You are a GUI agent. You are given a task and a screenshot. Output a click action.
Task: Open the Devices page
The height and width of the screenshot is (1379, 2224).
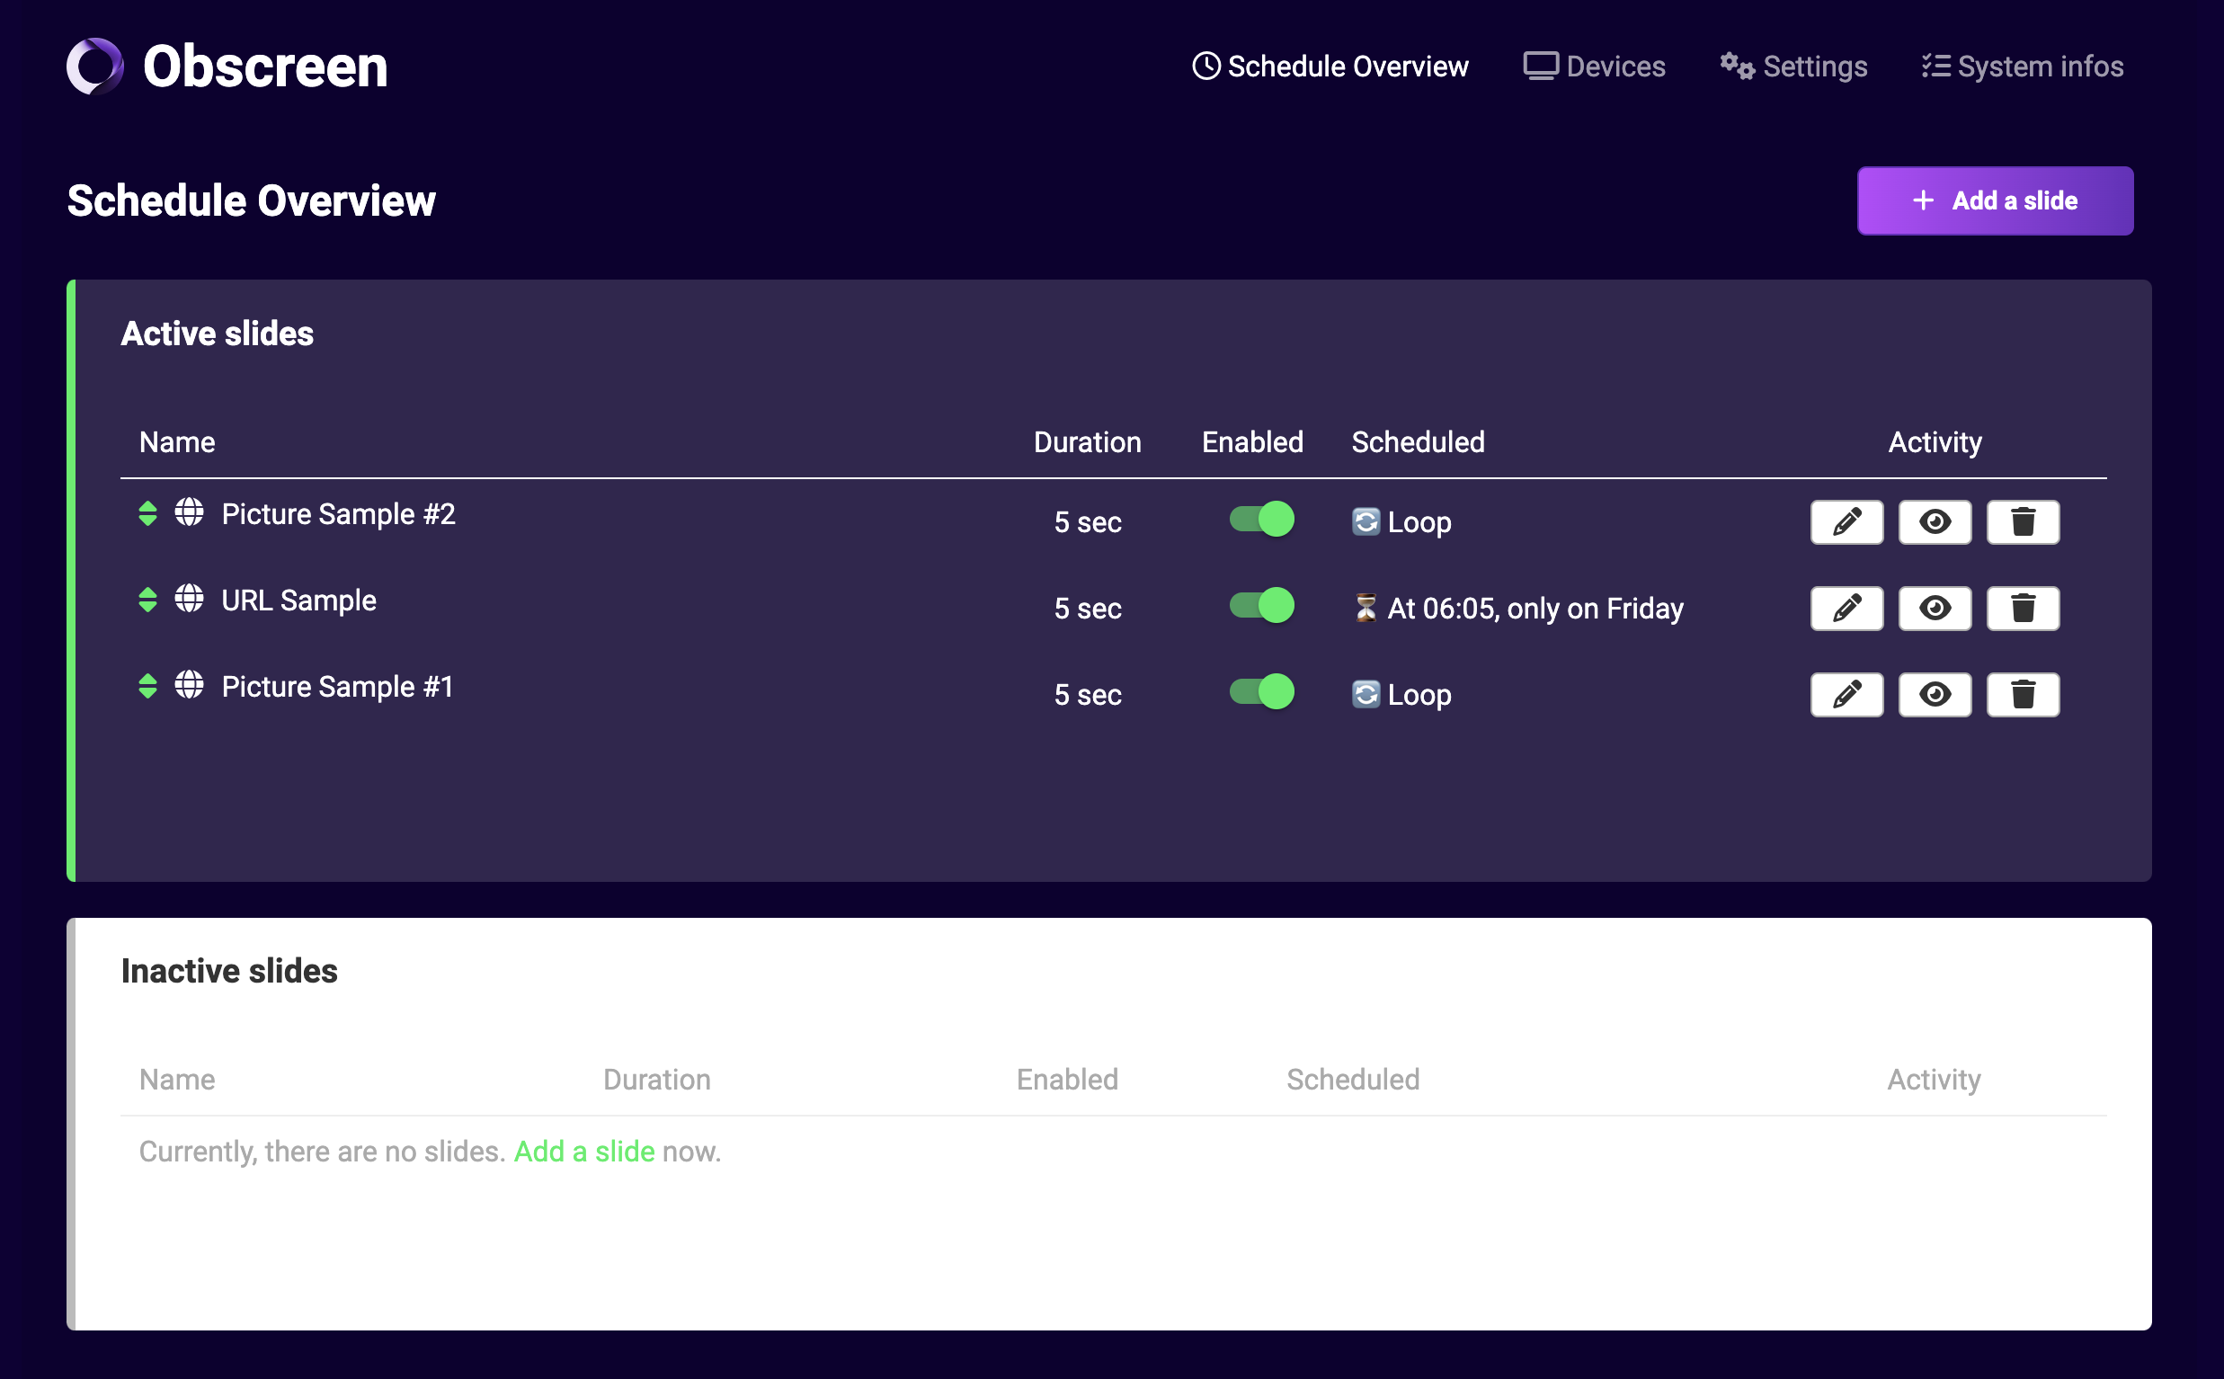[x=1594, y=67]
